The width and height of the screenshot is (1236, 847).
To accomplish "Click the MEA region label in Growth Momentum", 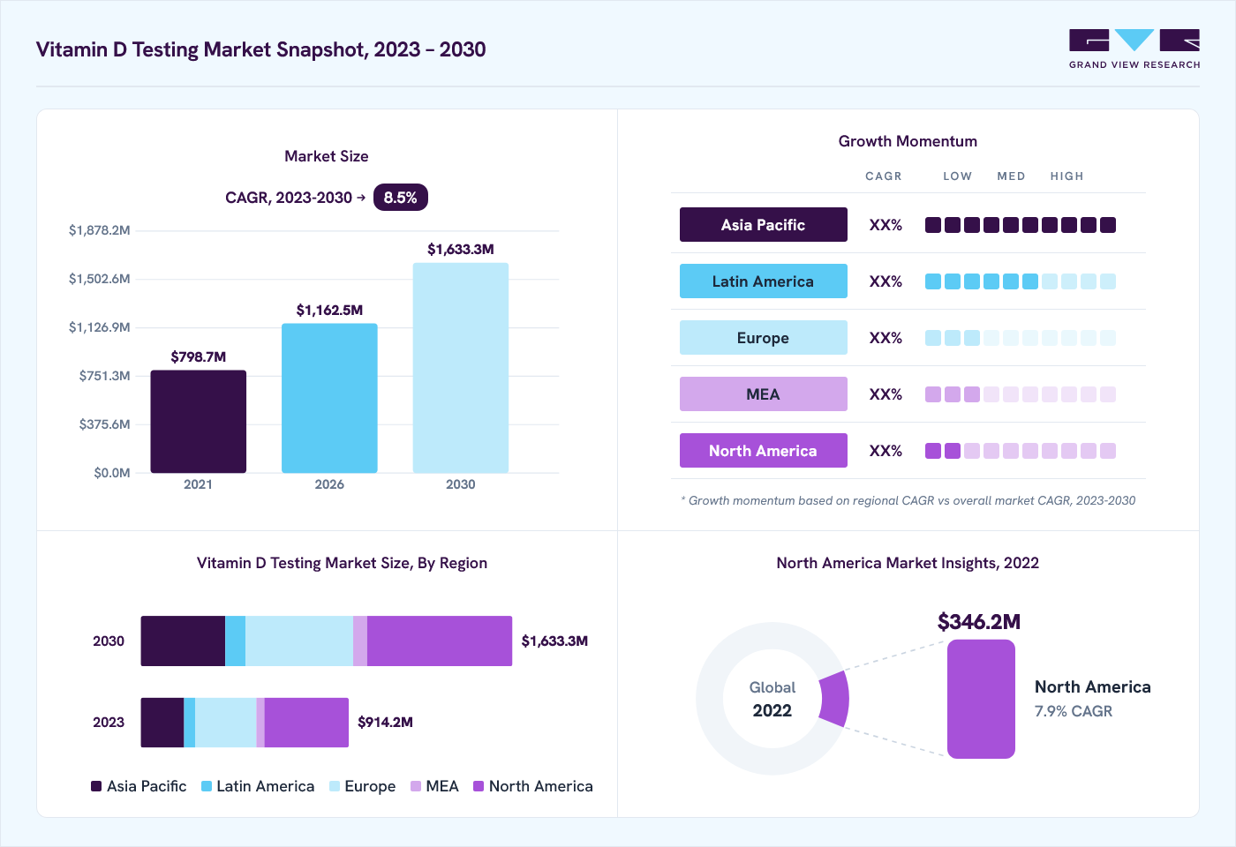I will (763, 394).
